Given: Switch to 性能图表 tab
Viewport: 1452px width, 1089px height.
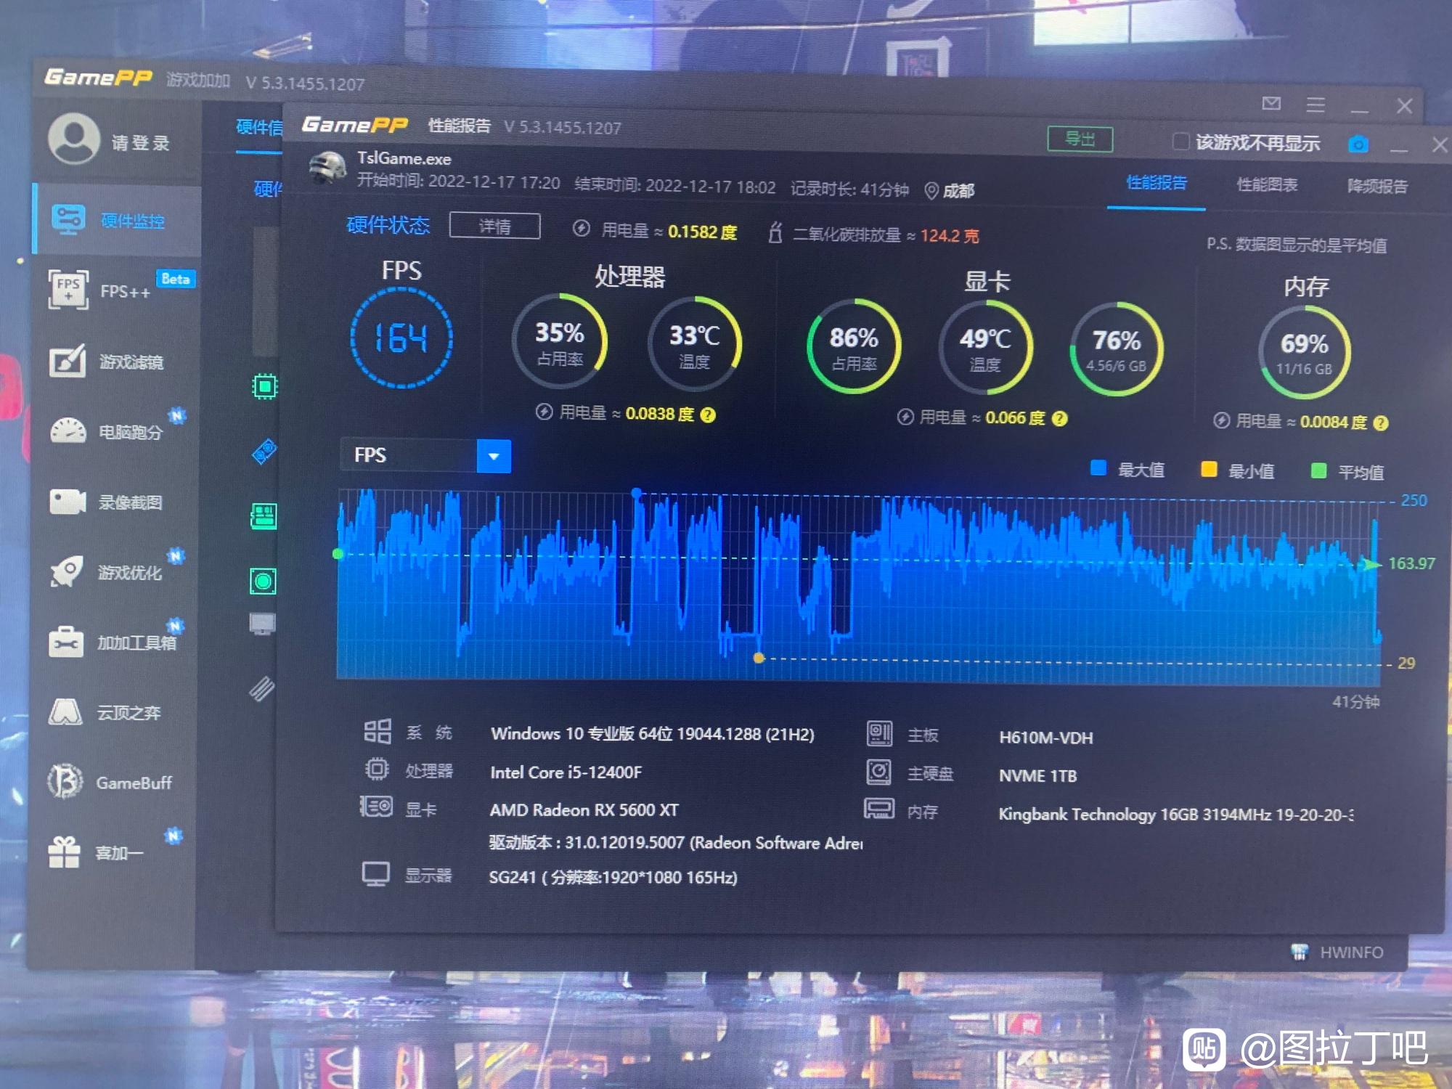Looking at the screenshot, I should (1267, 185).
